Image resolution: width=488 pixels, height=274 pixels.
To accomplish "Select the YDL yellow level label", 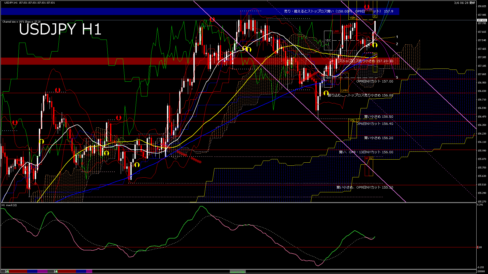I will [352, 121].
